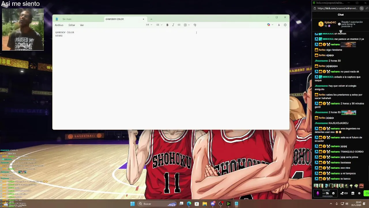This screenshot has height=208, width=369.
Task: Click the Kick chat address bar URL
Action: tap(337, 8)
